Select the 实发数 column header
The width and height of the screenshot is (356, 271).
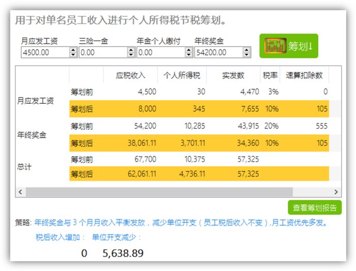coord(233,75)
